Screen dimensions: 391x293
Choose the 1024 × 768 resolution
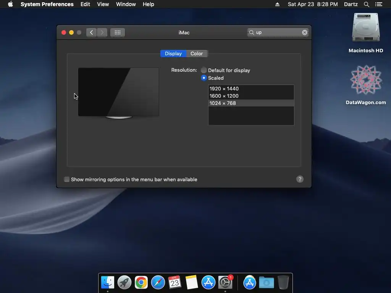(251, 103)
